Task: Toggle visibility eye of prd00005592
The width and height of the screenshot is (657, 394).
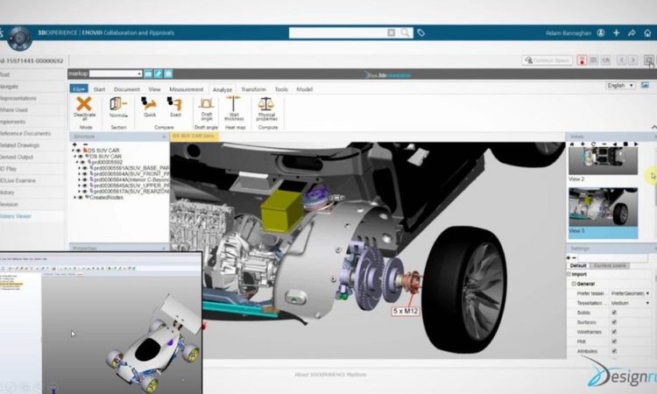Action: (82, 162)
